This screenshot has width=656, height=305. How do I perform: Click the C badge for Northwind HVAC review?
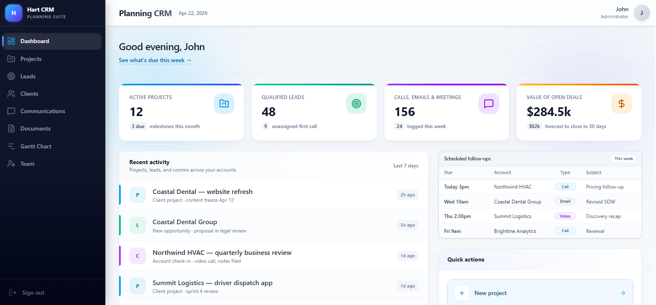click(138, 256)
